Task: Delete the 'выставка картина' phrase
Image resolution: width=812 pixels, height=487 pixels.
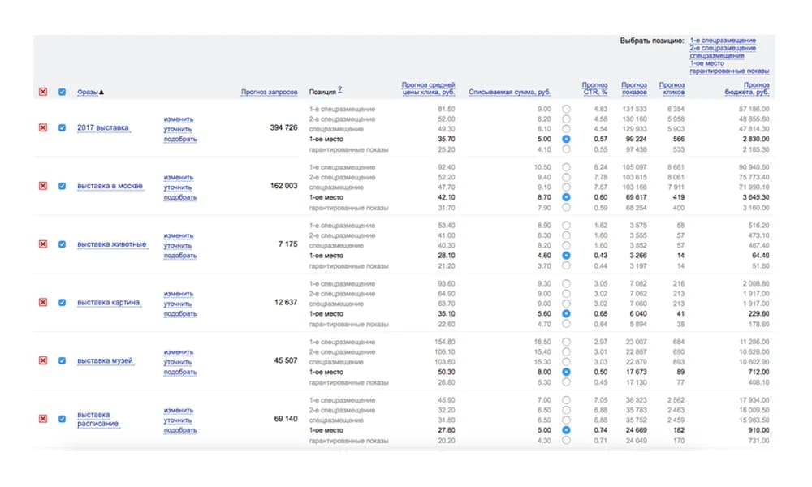Action: tap(43, 302)
